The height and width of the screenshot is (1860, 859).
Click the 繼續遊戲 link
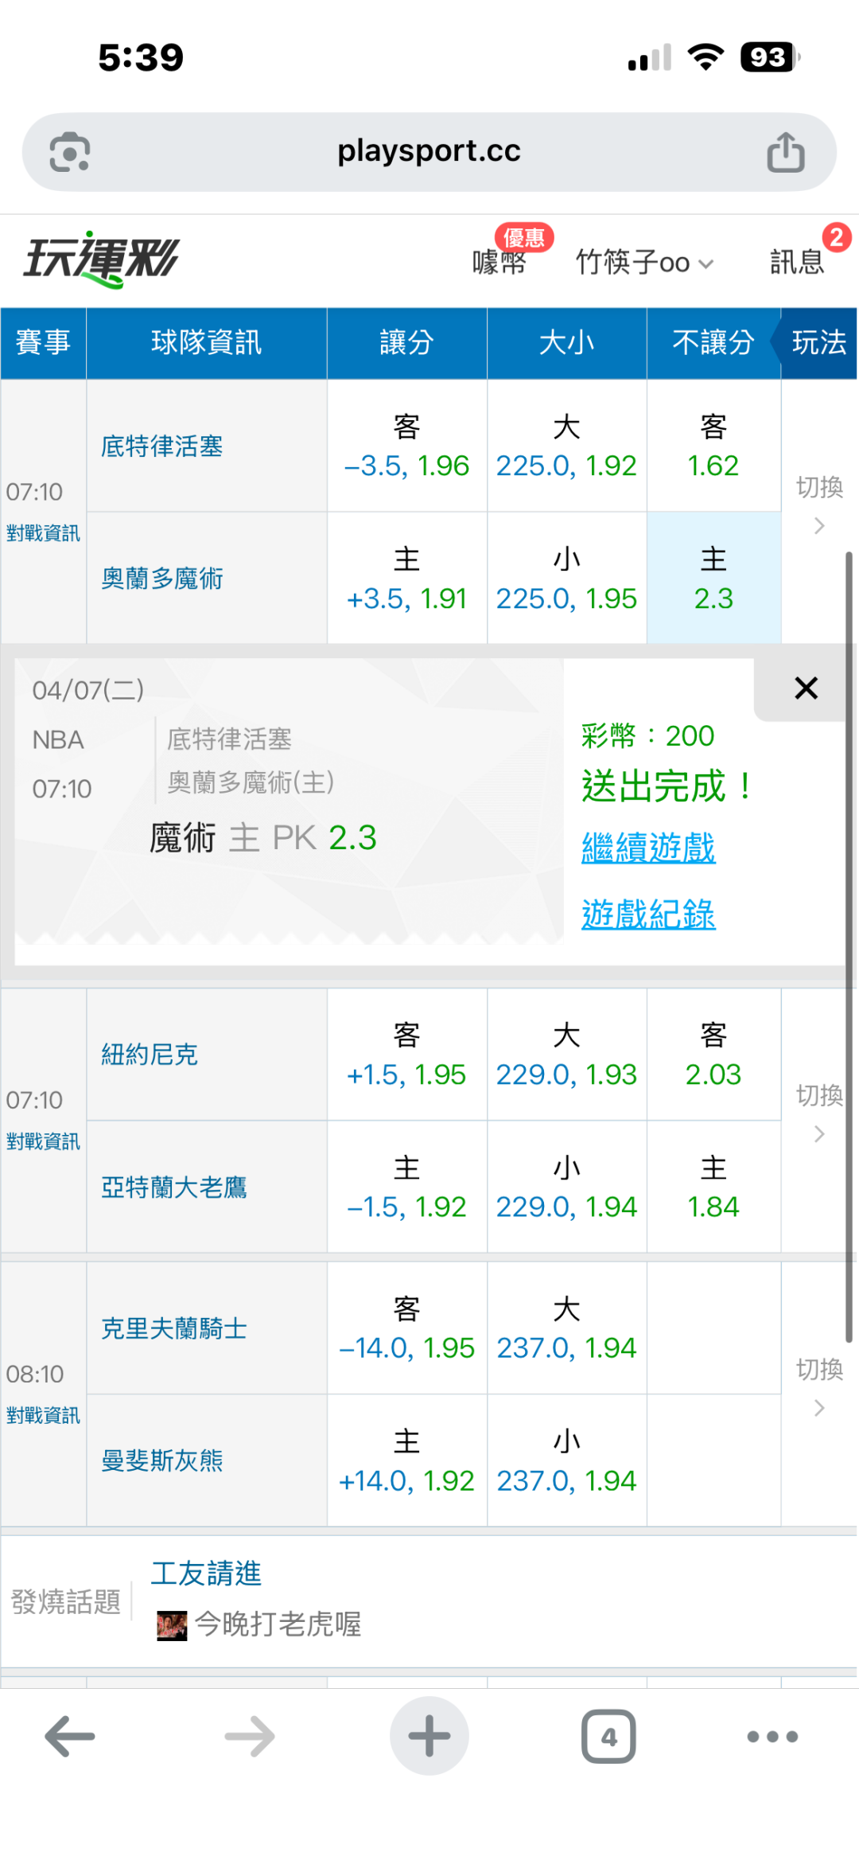648,848
